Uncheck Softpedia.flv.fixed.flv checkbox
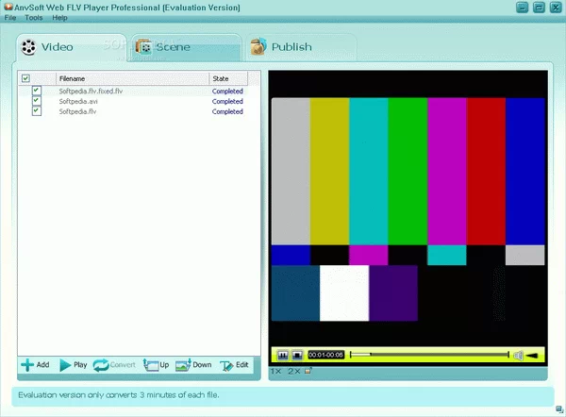 [37, 91]
